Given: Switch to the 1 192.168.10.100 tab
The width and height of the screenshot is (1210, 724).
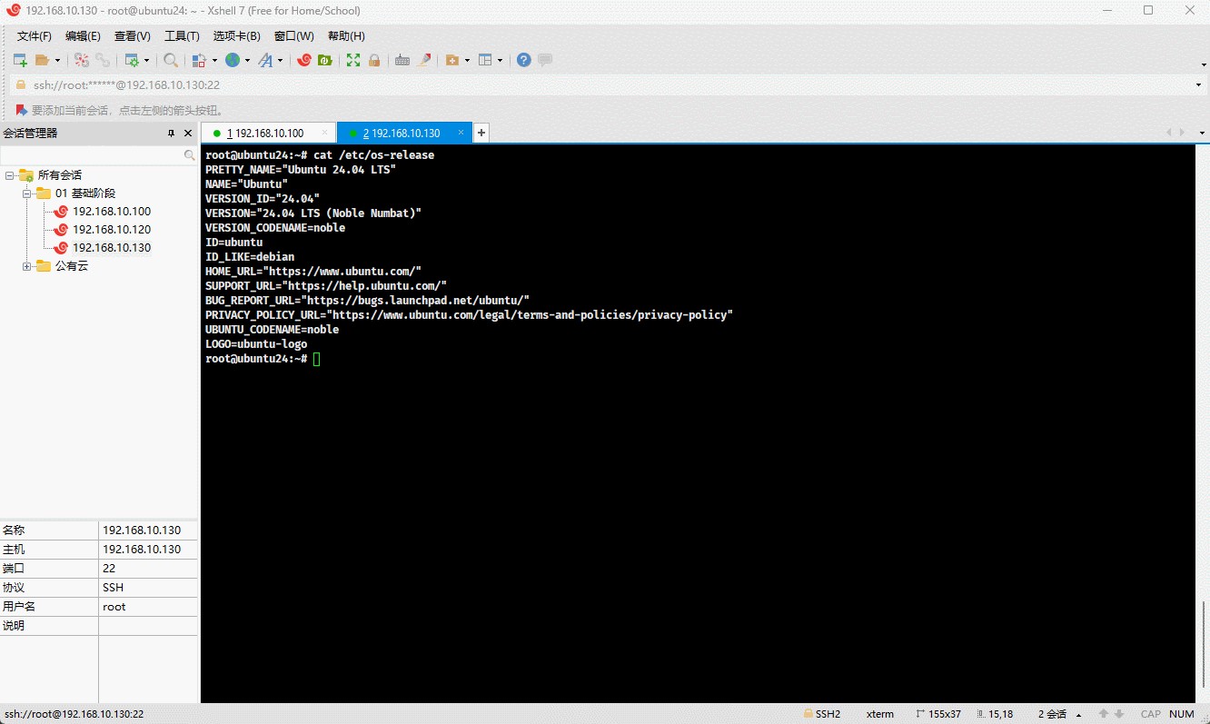Looking at the screenshot, I should [265, 133].
